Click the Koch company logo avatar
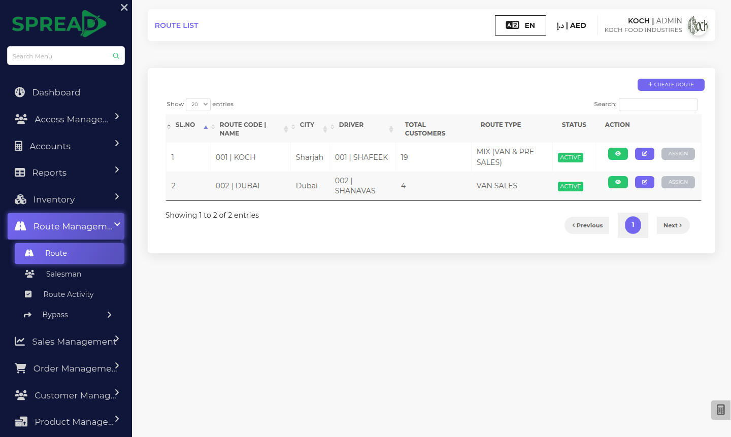Viewport: 731px width, 437px height. [698, 25]
